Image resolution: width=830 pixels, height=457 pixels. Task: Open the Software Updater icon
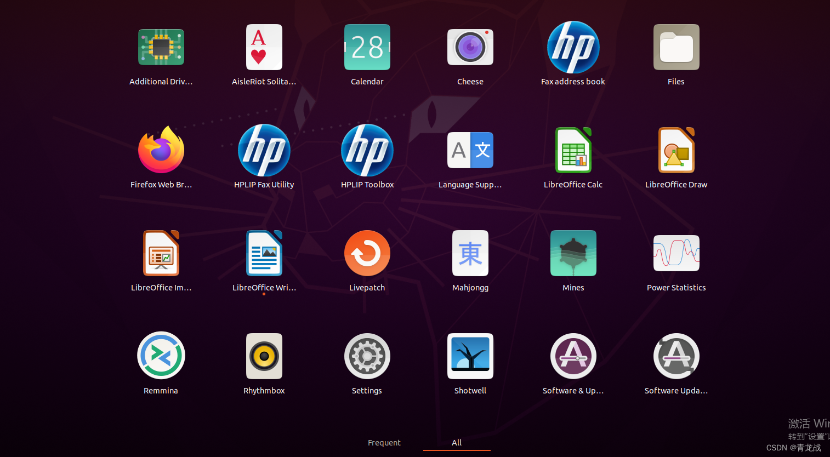(x=676, y=356)
